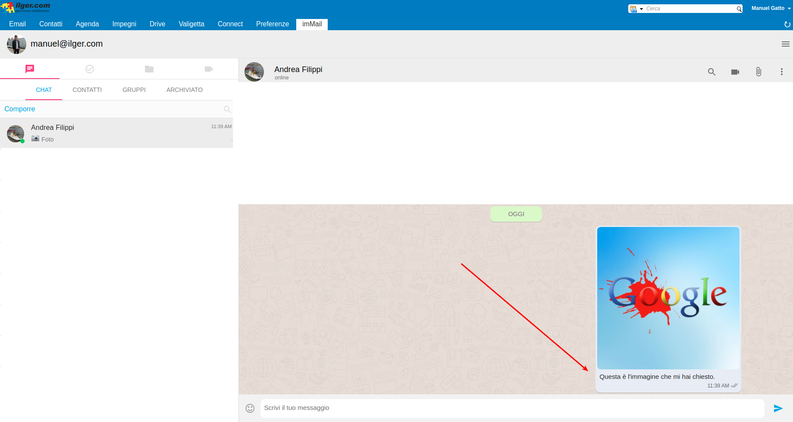
Task: Open the Preferenze tab
Action: pyautogui.click(x=273, y=24)
